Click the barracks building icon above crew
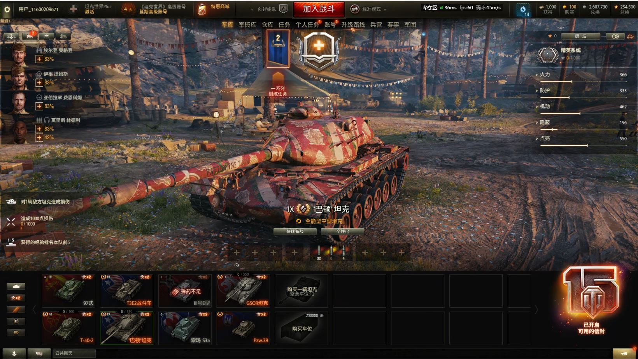The width and height of the screenshot is (638, 359). (47, 36)
